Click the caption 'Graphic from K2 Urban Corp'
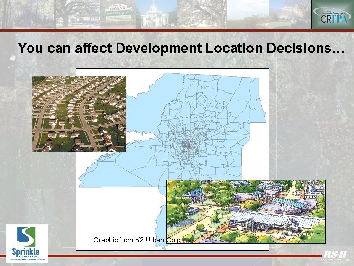354x266 pixels. 137,240
